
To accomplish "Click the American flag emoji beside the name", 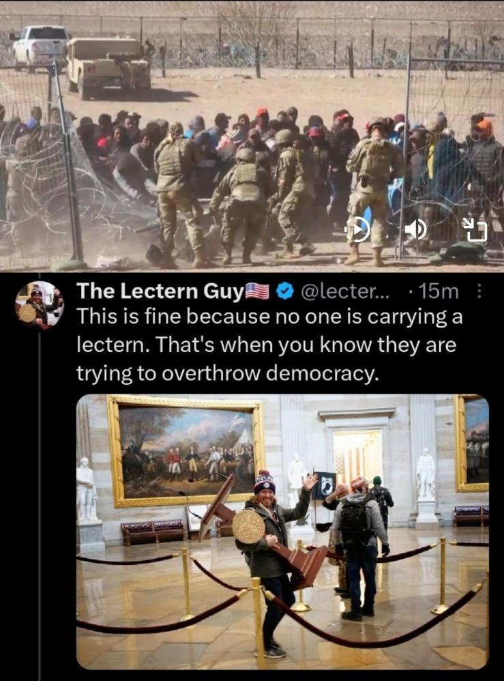I will (x=257, y=291).
